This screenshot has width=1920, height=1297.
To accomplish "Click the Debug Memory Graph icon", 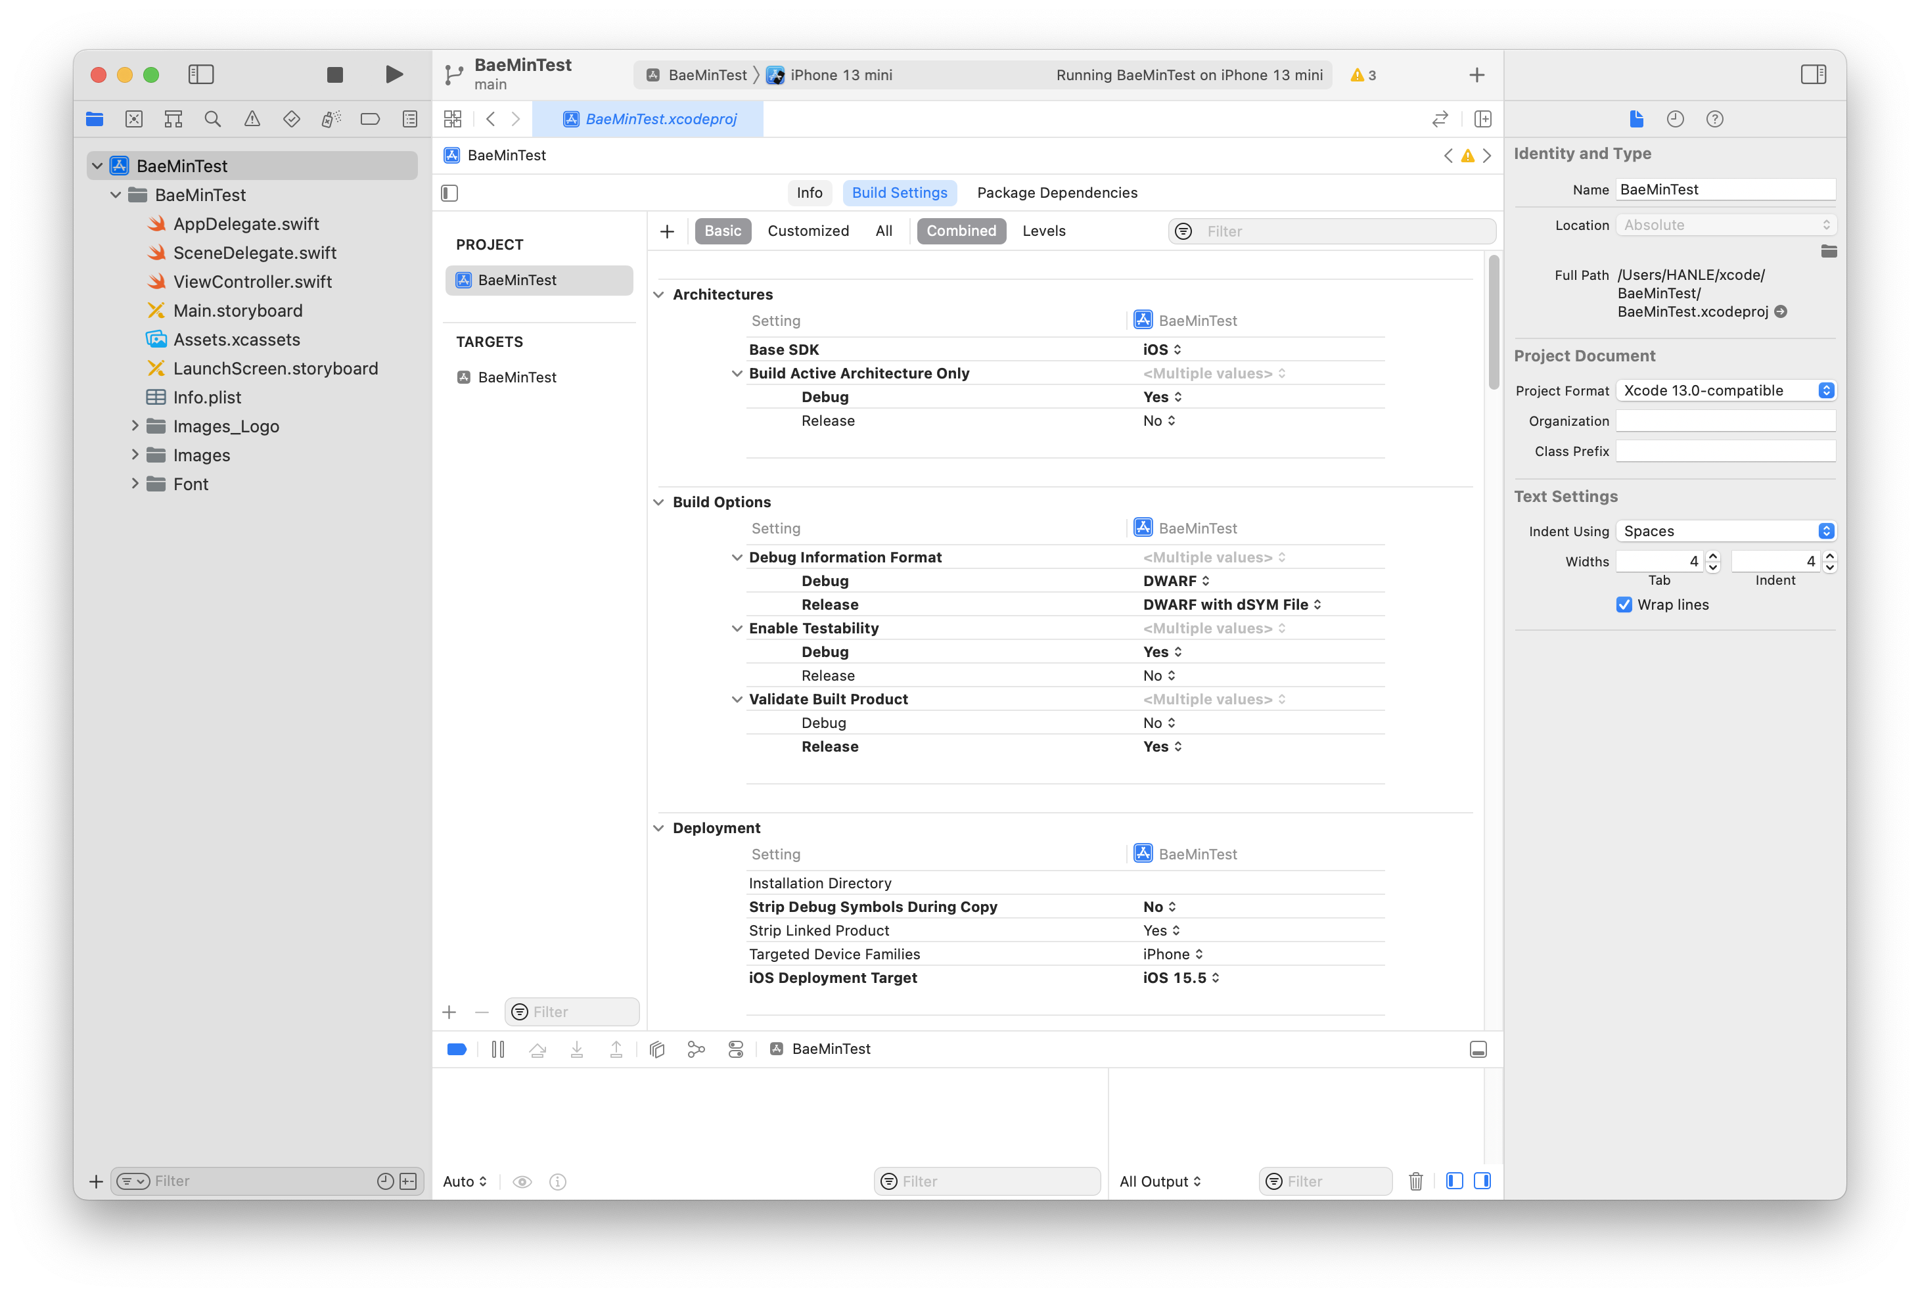I will point(697,1049).
